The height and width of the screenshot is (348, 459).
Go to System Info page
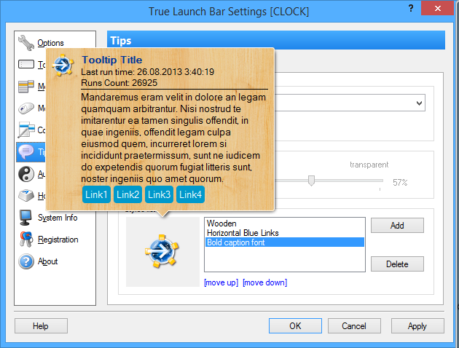click(x=58, y=218)
